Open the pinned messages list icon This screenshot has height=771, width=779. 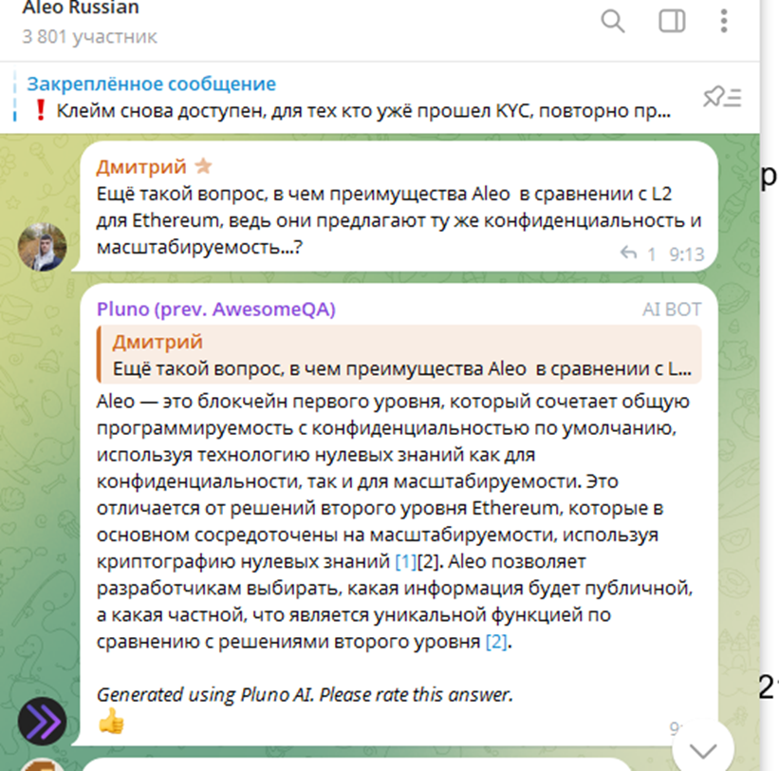coord(722,97)
